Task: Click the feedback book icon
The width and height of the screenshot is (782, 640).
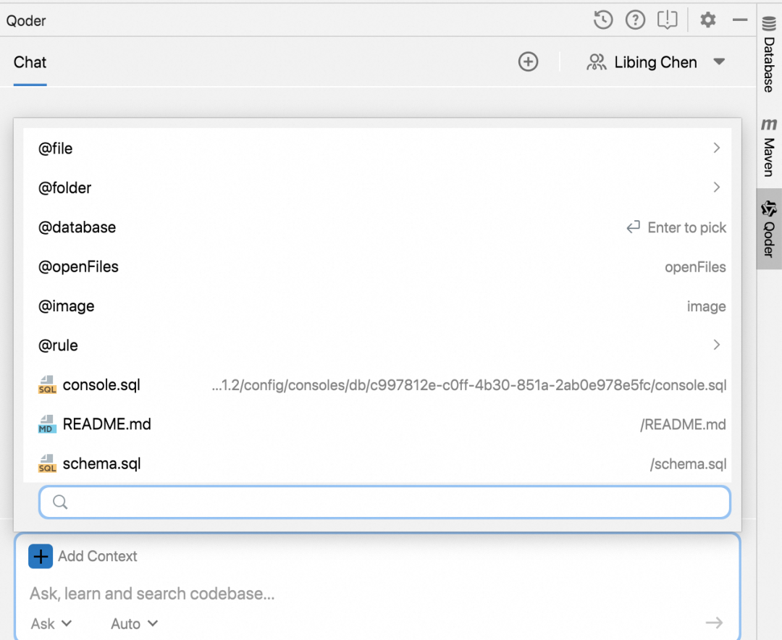Action: (x=667, y=20)
